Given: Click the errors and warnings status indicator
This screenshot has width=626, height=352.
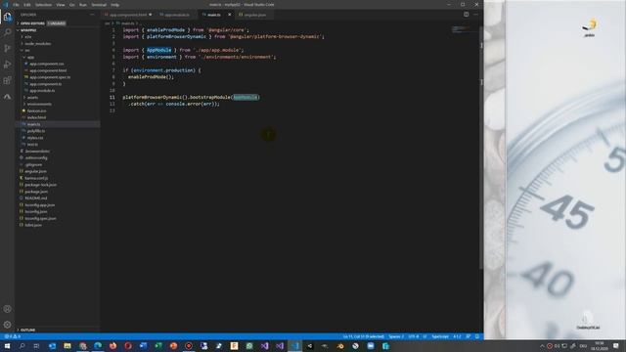Looking at the screenshot, I should [12, 336].
